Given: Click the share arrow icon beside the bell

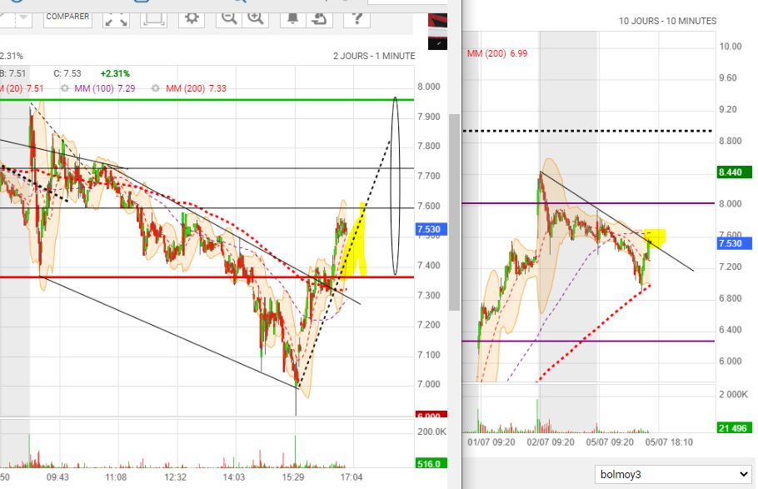Looking at the screenshot, I should [320, 19].
